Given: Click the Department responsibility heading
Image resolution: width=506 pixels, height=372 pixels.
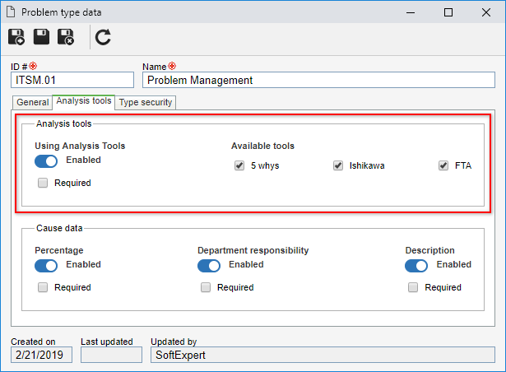Looking at the screenshot, I should pos(253,250).
